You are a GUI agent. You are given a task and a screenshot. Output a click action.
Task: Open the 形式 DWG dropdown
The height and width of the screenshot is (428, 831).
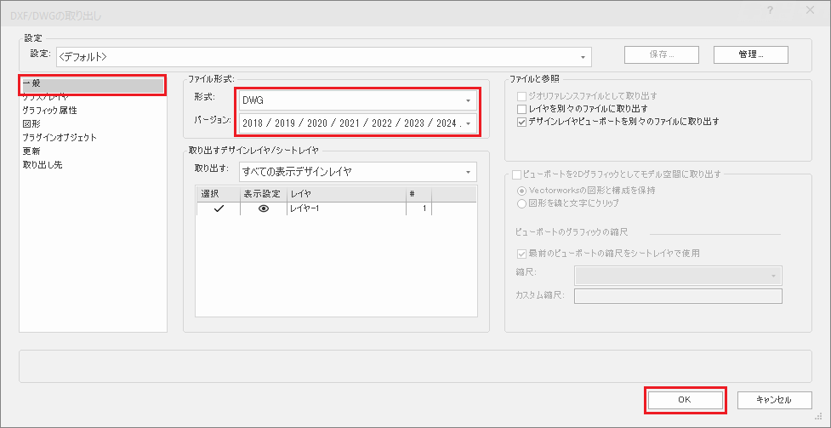357,100
